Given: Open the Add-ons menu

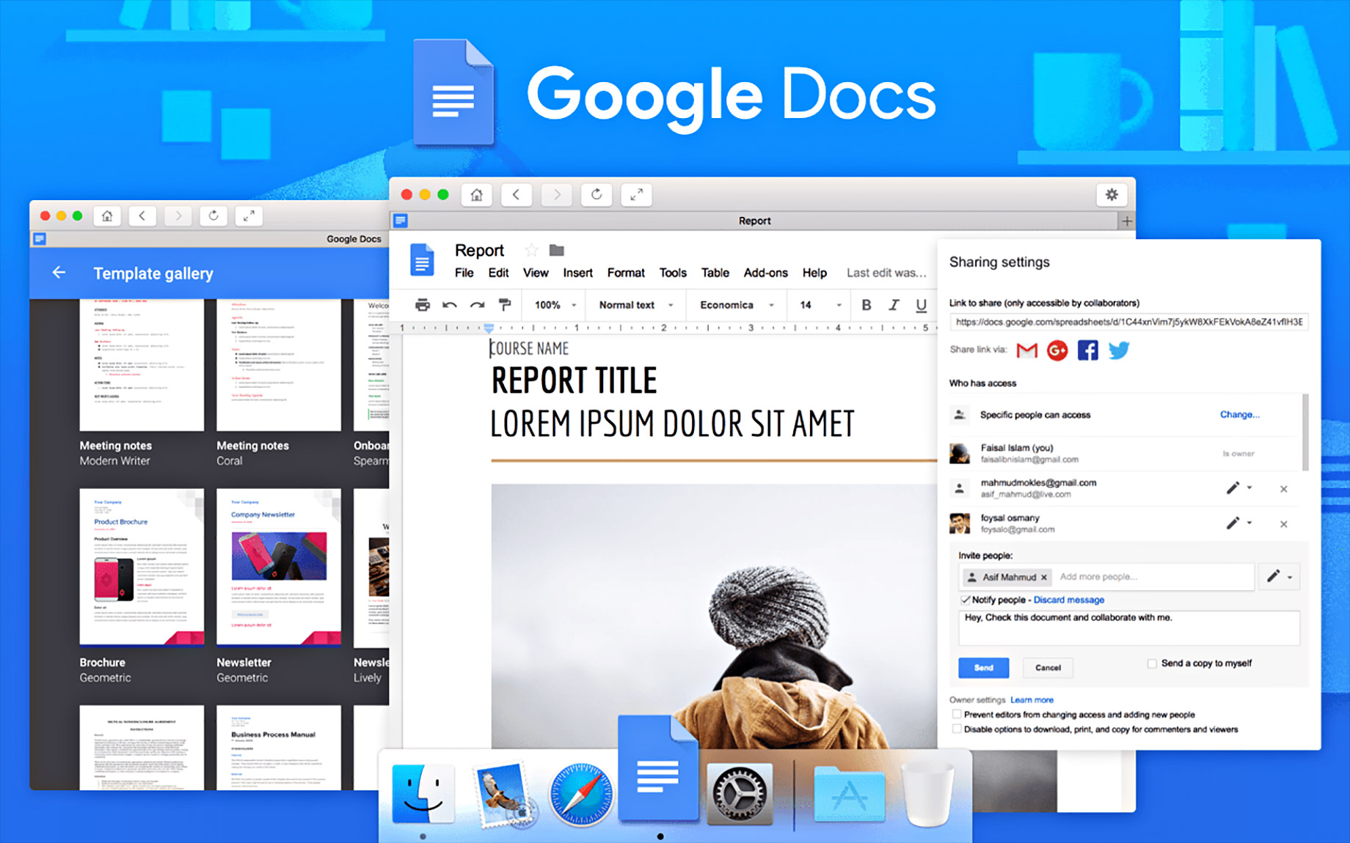Looking at the screenshot, I should click(x=765, y=273).
